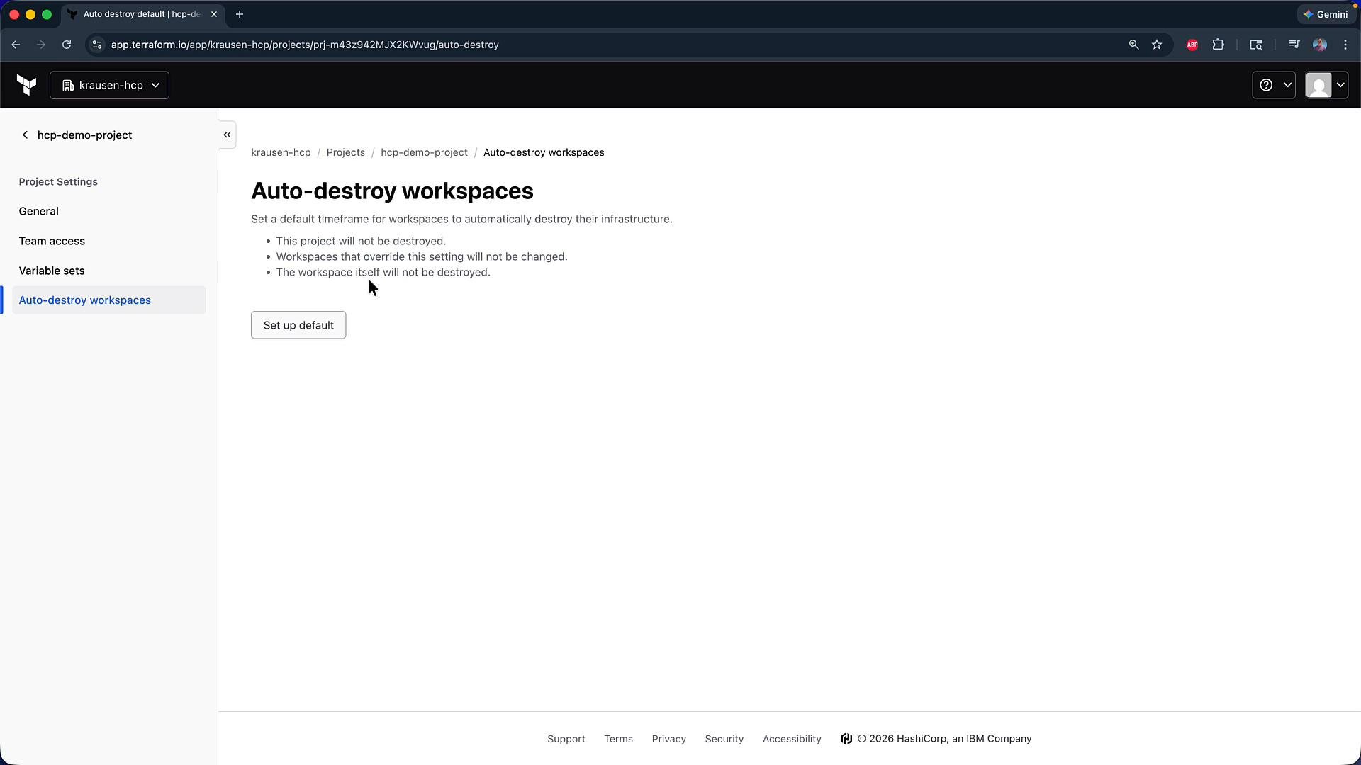This screenshot has width=1361, height=765.
Task: Open the Chrome three-dot menu
Action: pos(1345,45)
